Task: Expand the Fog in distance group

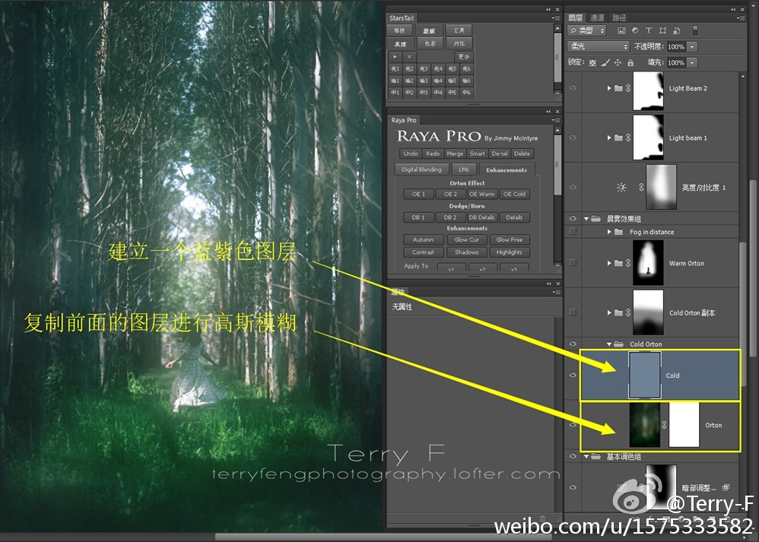Action: point(609,232)
